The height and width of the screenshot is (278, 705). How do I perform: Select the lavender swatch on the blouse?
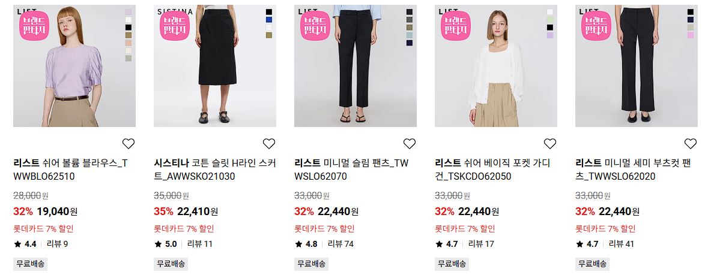click(x=129, y=12)
